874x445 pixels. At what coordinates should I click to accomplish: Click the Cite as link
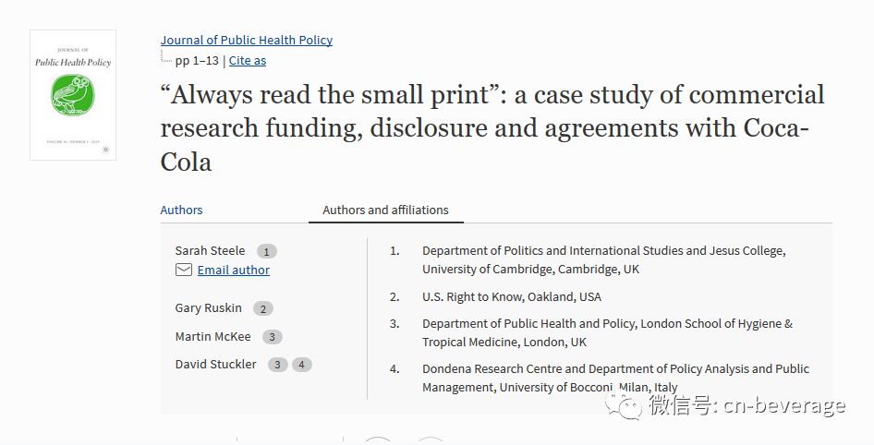[x=248, y=61]
